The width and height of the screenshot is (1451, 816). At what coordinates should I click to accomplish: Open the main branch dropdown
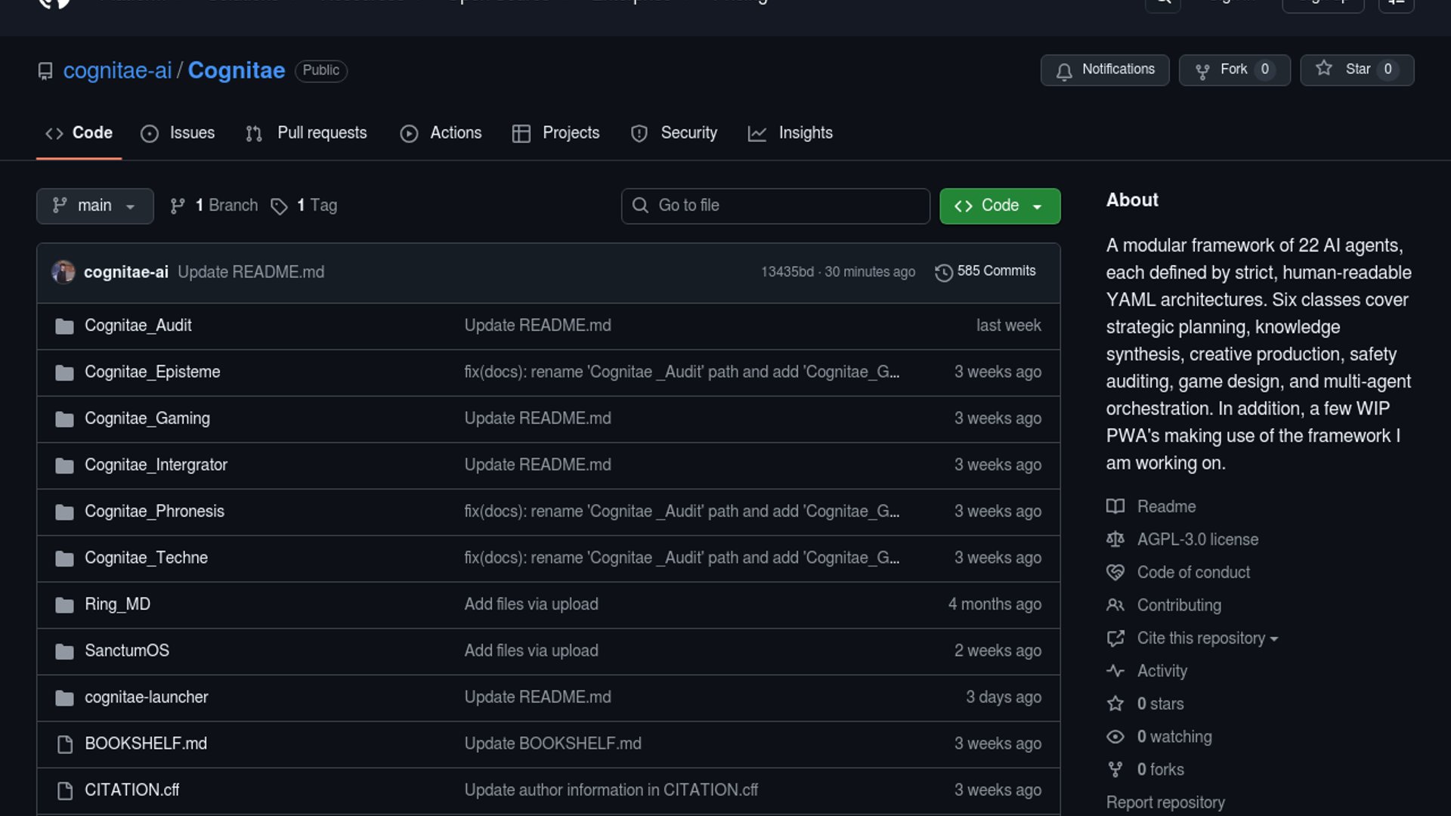(x=94, y=206)
